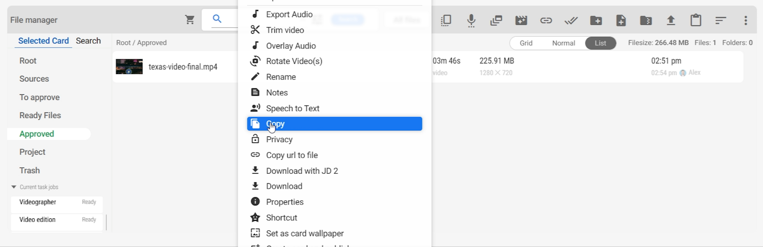This screenshot has height=247, width=763.
Task: Click the upload arrow icon
Action: pos(671,20)
